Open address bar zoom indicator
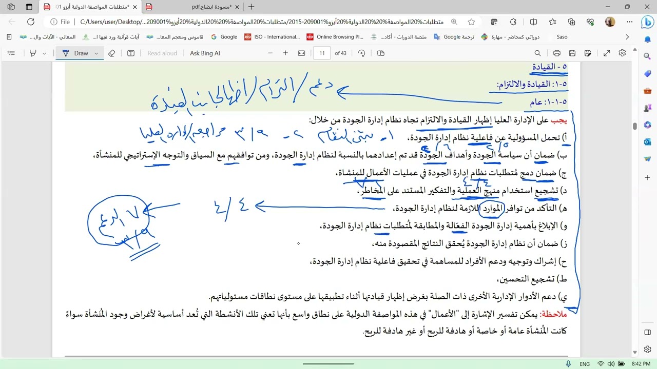Screen dimensions: 657x369 point(454,22)
